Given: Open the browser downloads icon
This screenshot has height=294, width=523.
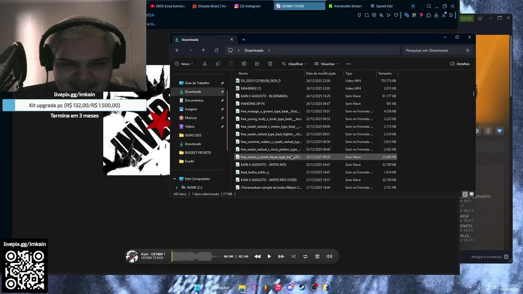Looking at the screenshot, I should 444,15.
